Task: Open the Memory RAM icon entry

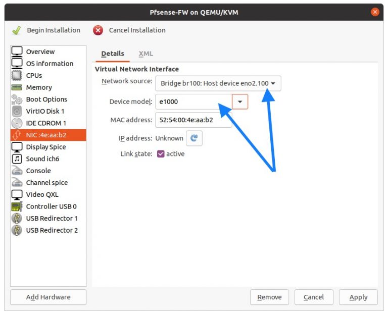Action: [x=17, y=87]
